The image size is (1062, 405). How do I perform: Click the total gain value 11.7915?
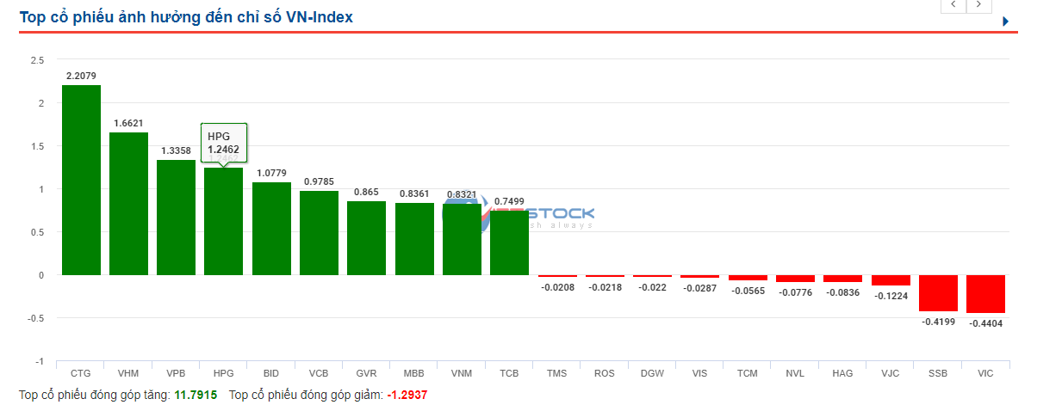click(x=196, y=395)
